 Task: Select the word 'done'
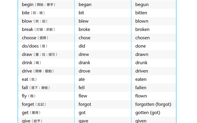[140, 46]
